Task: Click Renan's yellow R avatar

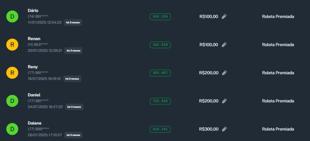Action: click(12, 45)
